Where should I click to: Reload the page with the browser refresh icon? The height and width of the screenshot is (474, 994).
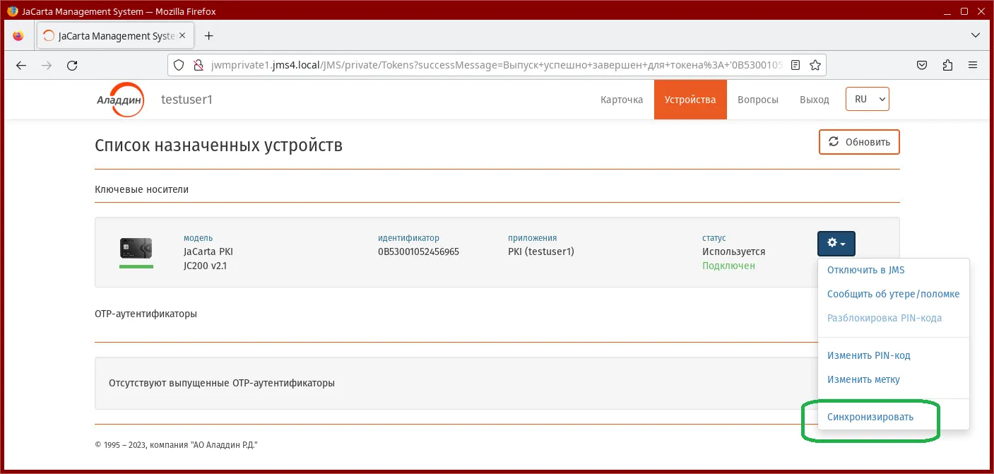72,65
